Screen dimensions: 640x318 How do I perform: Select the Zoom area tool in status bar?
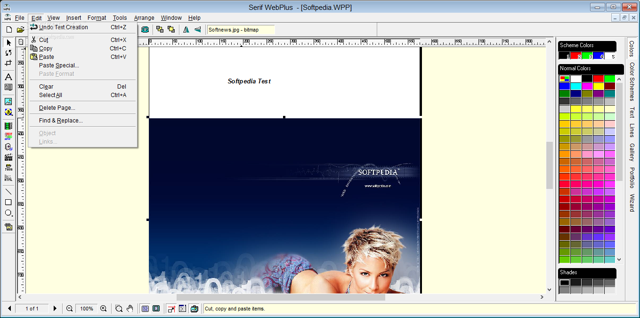[119, 309]
